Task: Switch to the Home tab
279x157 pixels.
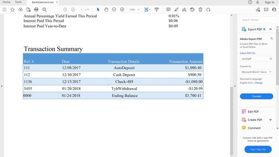Action: (x=7, y=2)
